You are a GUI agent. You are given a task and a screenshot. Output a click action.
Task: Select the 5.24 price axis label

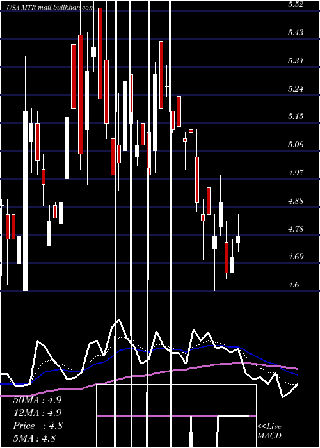coord(296,88)
